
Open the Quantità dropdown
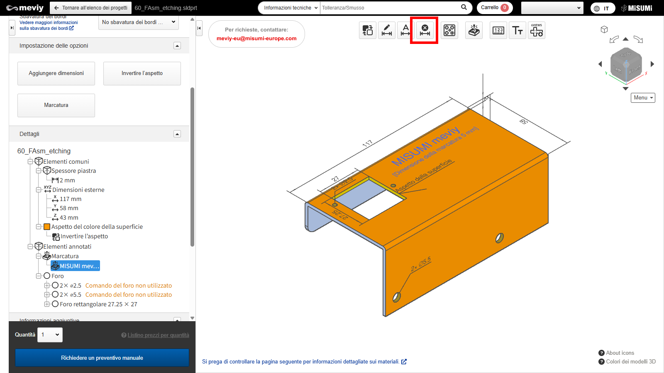click(x=50, y=335)
